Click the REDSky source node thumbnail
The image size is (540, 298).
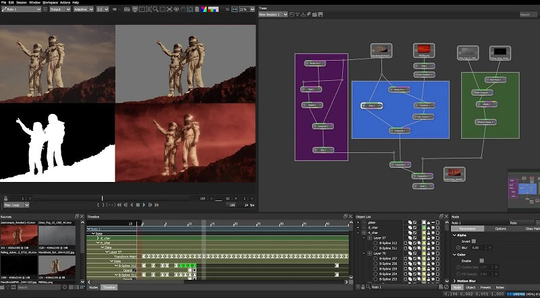[x=424, y=51]
